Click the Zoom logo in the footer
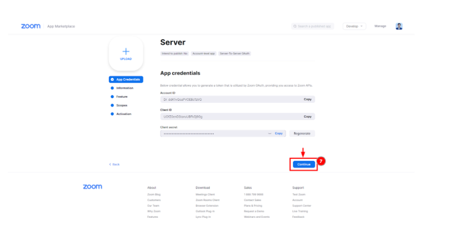 [92, 187]
